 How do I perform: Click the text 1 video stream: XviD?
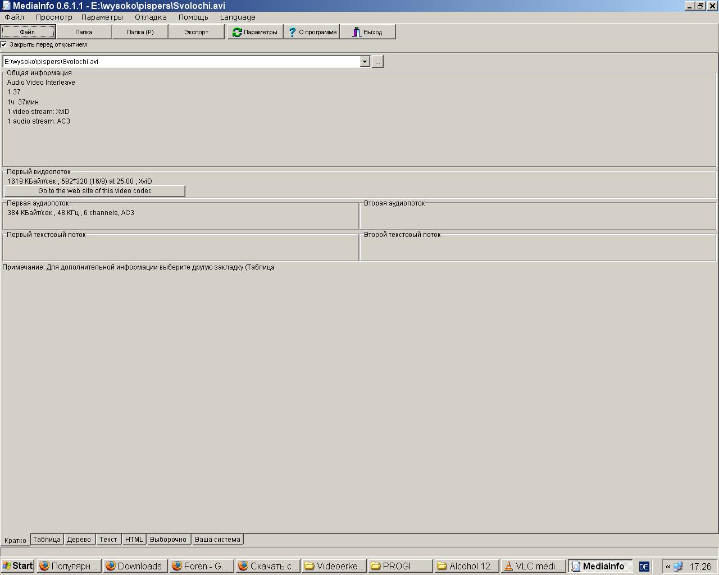pos(38,112)
